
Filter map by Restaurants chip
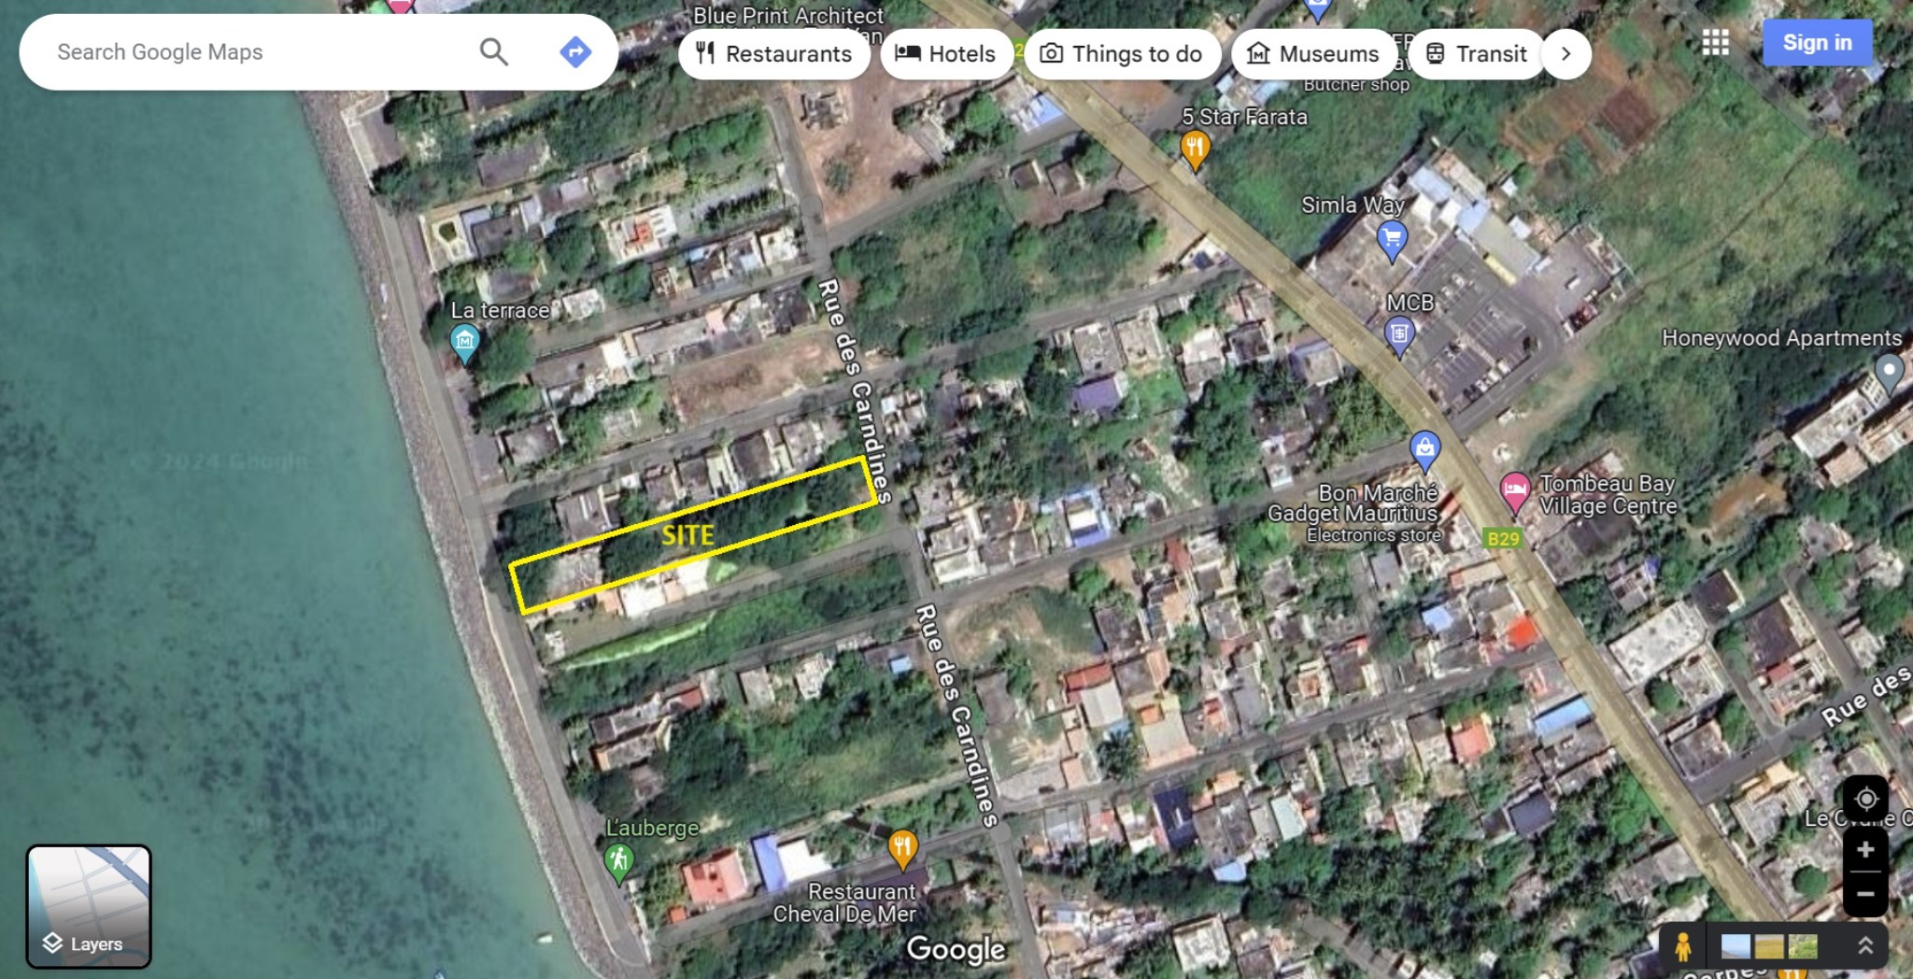774,54
